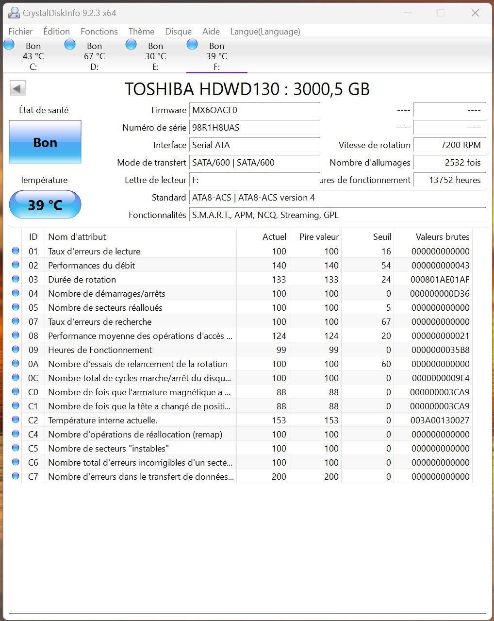Click status orb for disk C:

[9, 45]
